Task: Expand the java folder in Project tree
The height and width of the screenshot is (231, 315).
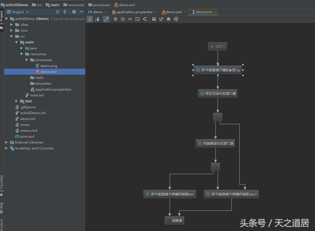Action: point(22,48)
